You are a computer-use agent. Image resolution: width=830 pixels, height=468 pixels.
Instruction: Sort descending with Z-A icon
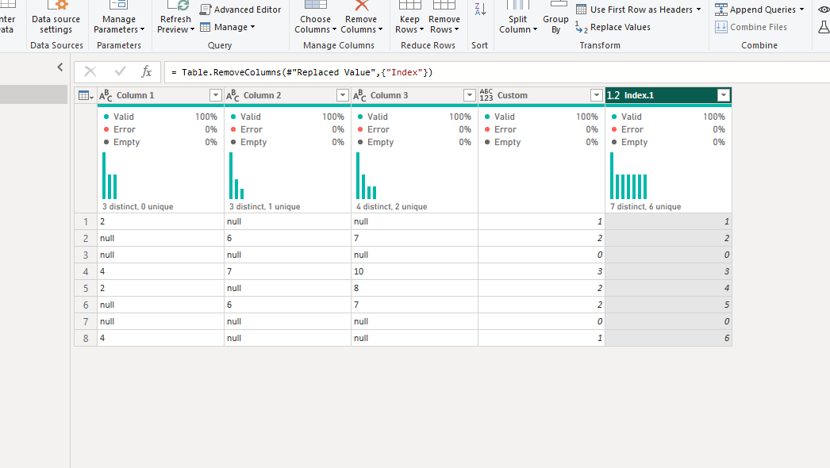pyautogui.click(x=480, y=9)
